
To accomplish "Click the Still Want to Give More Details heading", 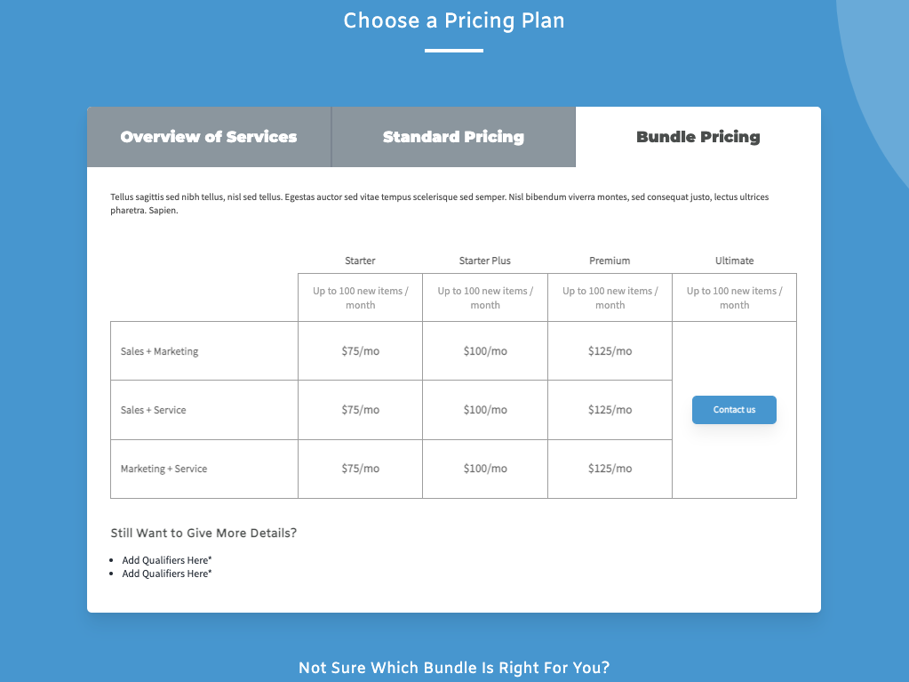I will pos(203,533).
